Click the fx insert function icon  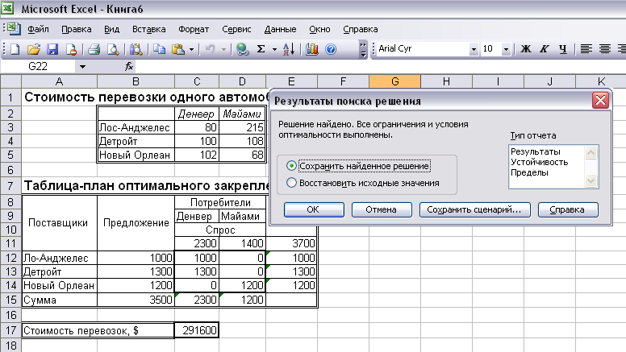(x=128, y=66)
